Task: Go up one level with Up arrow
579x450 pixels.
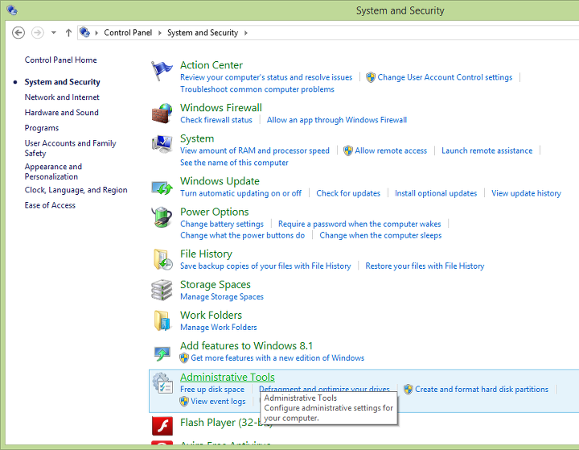Action: (x=68, y=32)
